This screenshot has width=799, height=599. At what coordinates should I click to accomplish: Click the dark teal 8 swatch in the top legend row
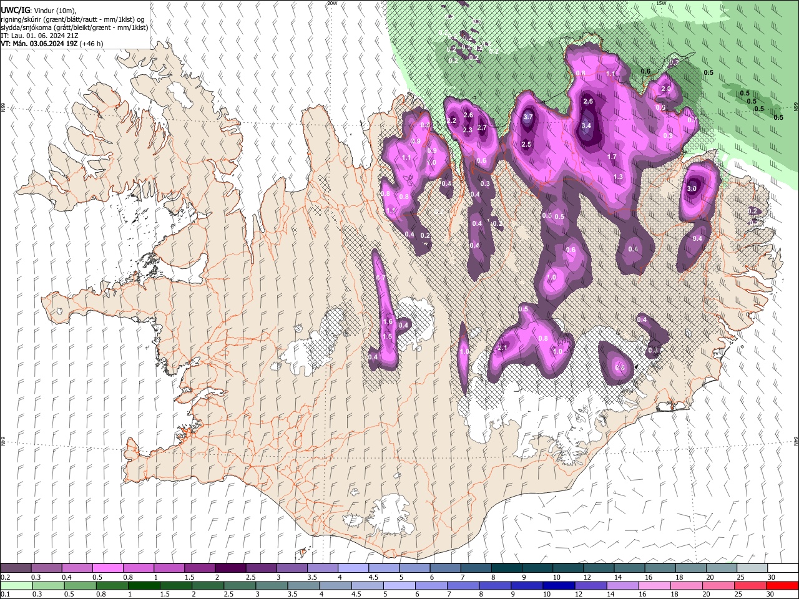pos(506,568)
